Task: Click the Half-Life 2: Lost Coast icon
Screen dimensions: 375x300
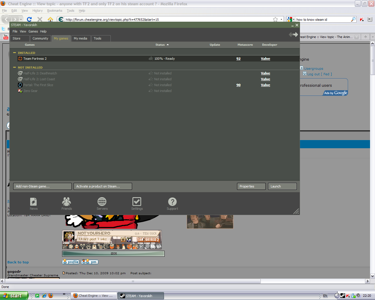Action: coord(20,79)
